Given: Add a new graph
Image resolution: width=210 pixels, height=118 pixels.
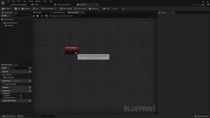Looking at the screenshot, I should (x=30, y=72).
